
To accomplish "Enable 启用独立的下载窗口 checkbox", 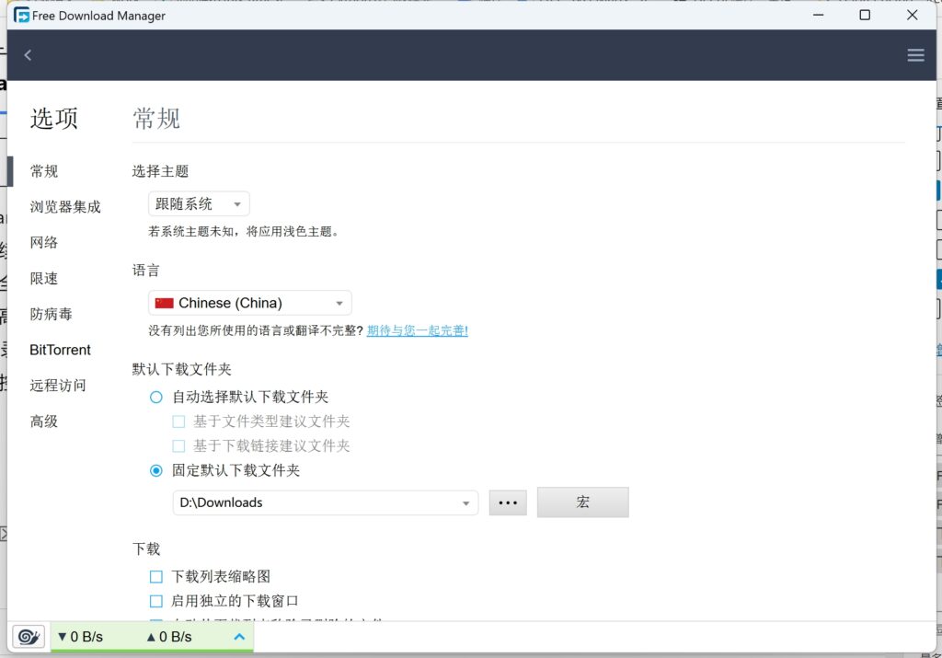I will point(156,601).
